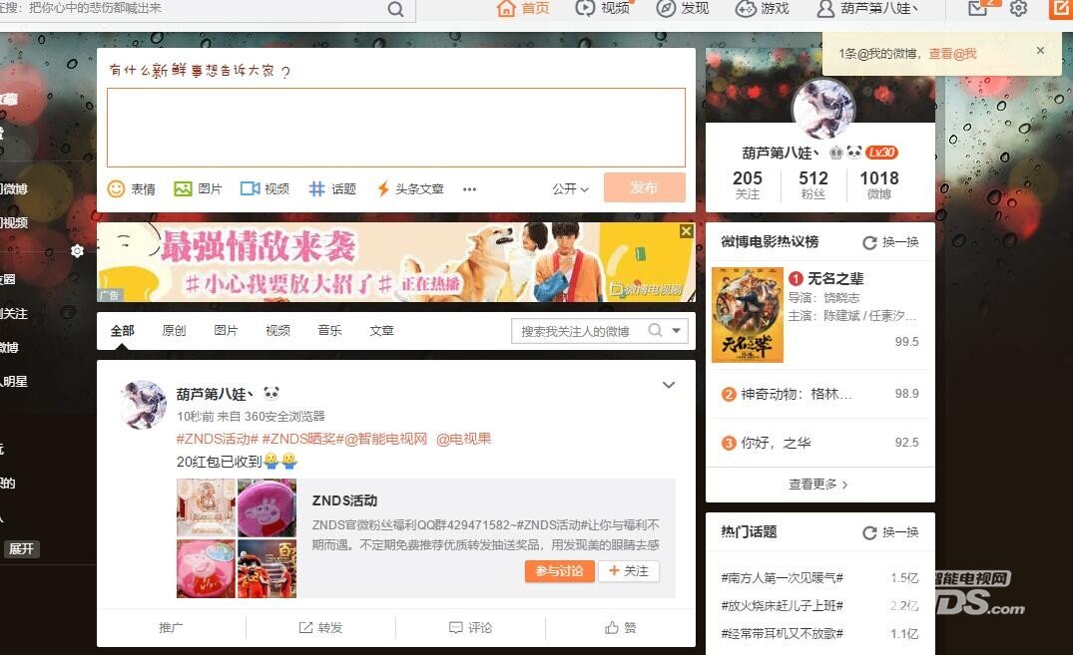Viewport: 1073px width, 655px height.
Task: Select the 音乐 feed tab
Action: coord(329,331)
